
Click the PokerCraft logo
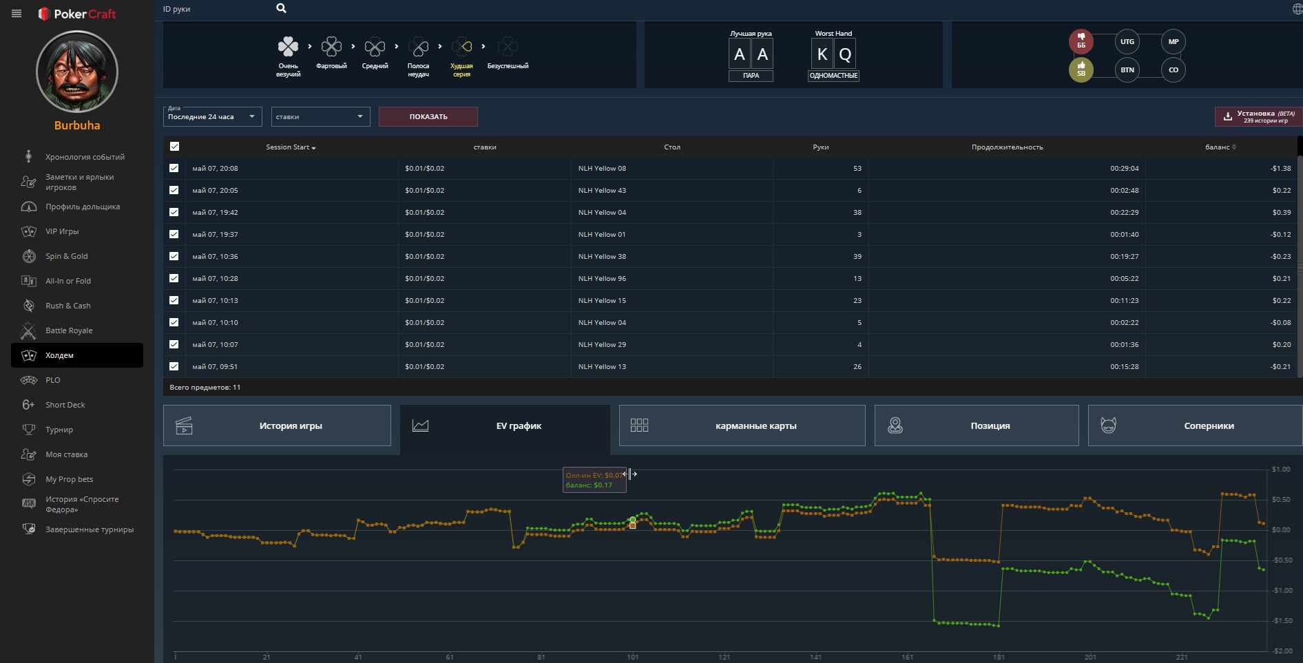77,14
